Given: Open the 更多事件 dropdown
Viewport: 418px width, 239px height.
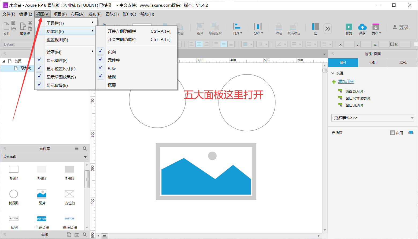Looking at the screenshot, I should (372, 118).
